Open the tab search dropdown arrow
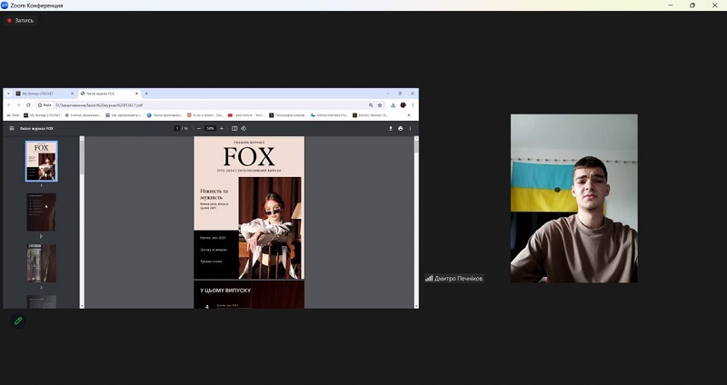 click(8, 94)
